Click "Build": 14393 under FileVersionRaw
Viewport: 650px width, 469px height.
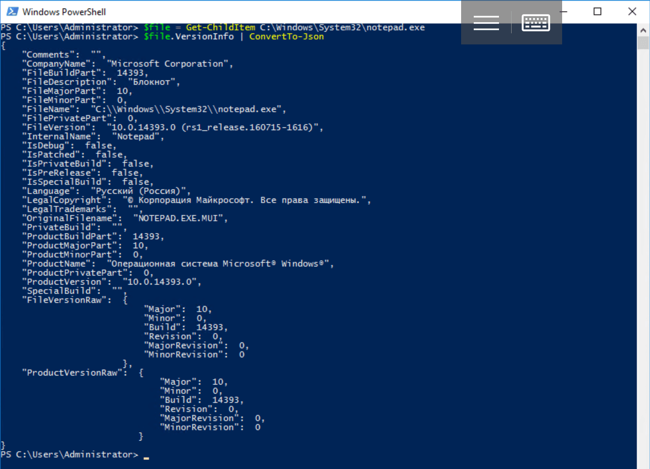coord(185,327)
